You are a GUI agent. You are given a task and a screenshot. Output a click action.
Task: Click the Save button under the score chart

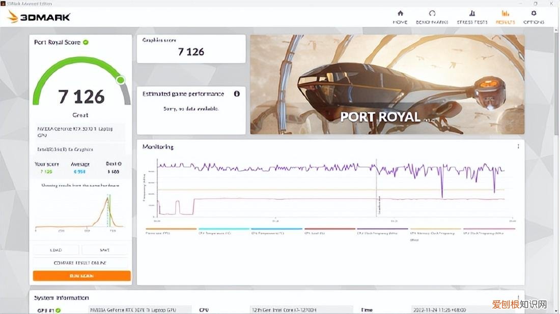click(x=105, y=250)
